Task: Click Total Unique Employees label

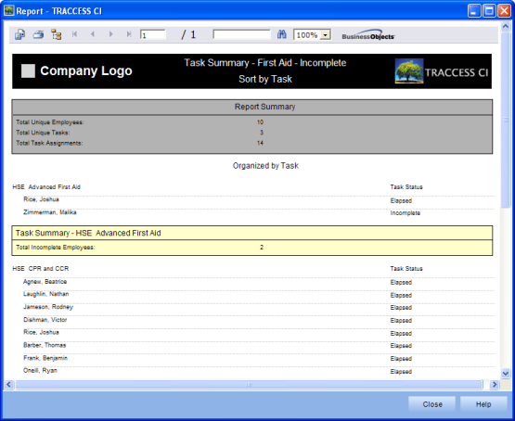Action: point(50,122)
